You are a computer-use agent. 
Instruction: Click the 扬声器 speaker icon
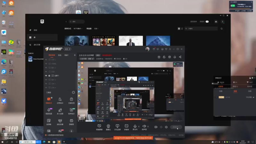click(144, 126)
